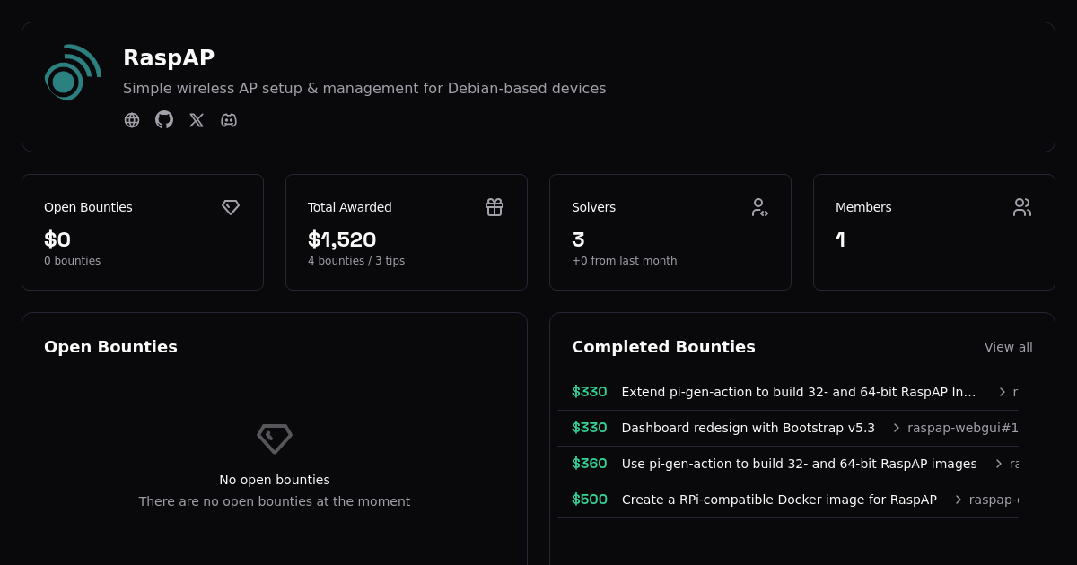1077x565 pixels.
Task: Open the Discord server icon
Action: pos(229,120)
